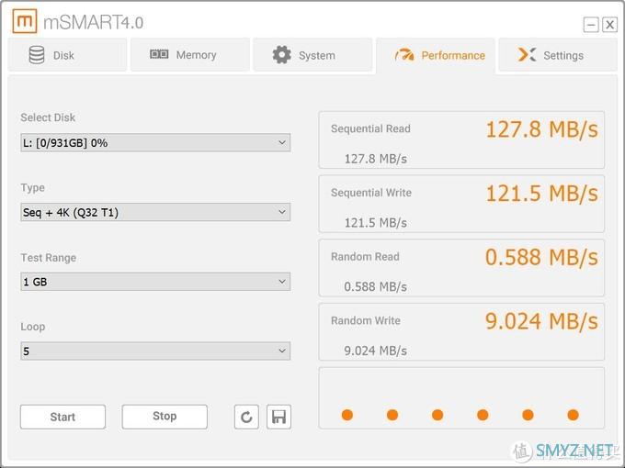Click the small grey 127.8 MB/s value
625x468 pixels.
(x=376, y=159)
